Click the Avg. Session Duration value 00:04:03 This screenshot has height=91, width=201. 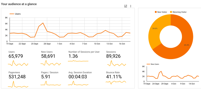pos(78,77)
